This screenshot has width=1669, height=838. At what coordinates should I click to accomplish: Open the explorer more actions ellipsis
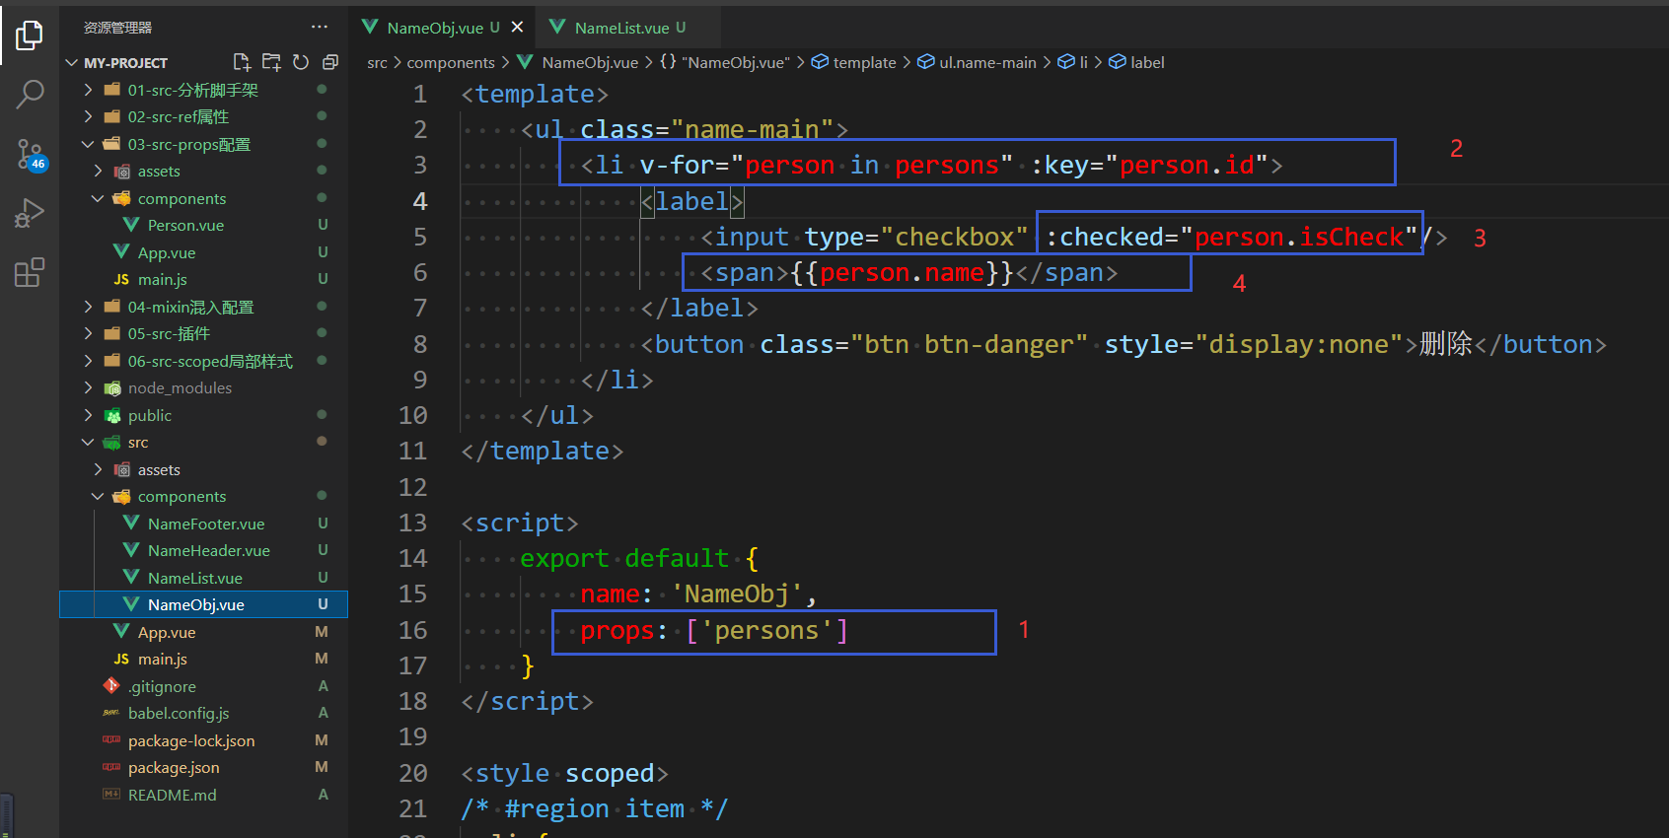[319, 27]
